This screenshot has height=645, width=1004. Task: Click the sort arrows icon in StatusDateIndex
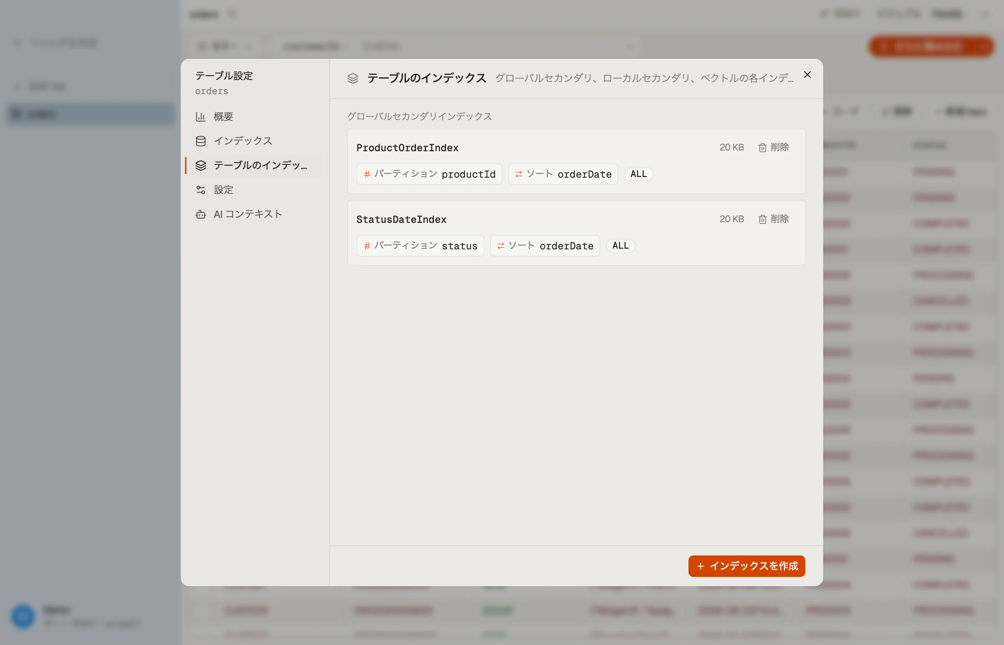click(500, 246)
